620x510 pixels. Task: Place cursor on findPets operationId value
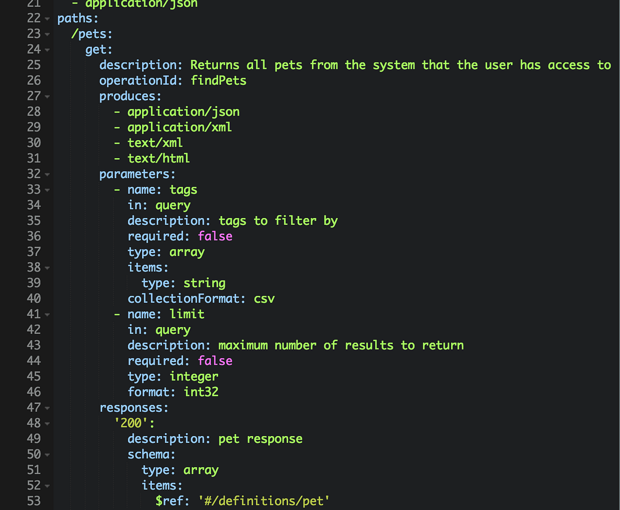tap(219, 81)
